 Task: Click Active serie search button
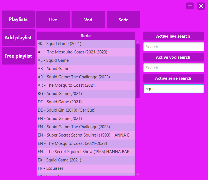(x=174, y=78)
